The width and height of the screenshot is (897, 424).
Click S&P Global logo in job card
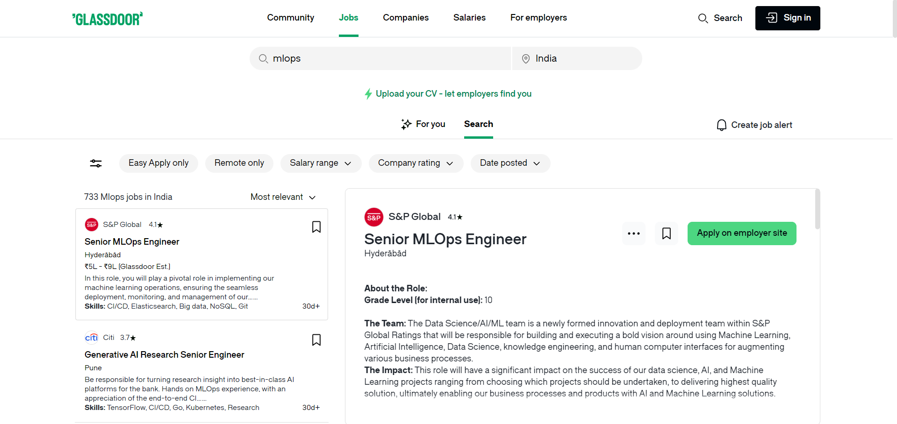click(x=92, y=225)
